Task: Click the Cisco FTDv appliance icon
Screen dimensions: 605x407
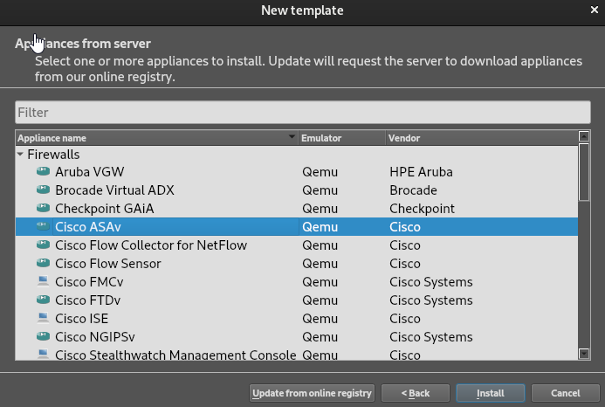Action: click(44, 300)
